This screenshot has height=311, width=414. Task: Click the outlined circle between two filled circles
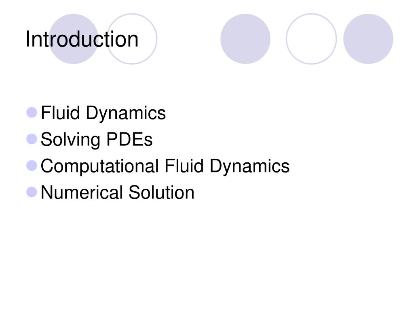311,39
